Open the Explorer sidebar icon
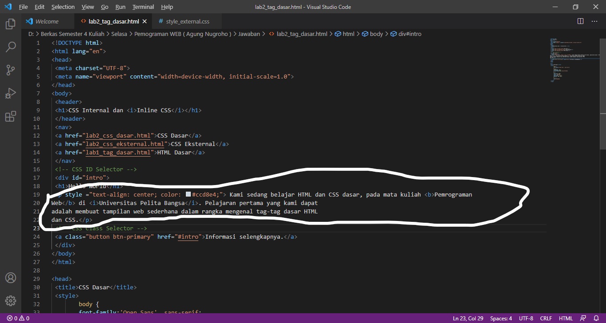The height and width of the screenshot is (323, 606). (10, 24)
